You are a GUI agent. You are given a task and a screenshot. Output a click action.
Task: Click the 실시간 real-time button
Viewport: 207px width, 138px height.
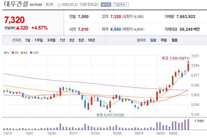(106, 5)
